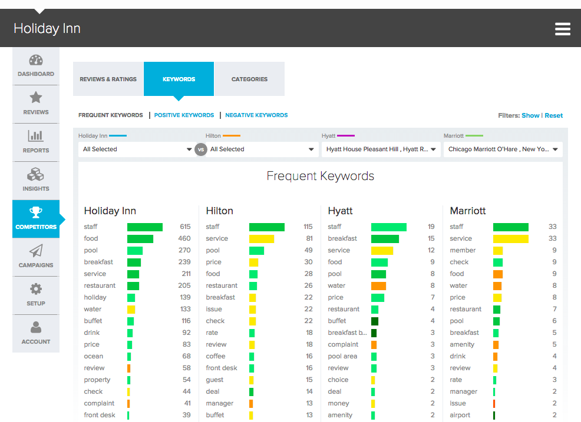Click 'coffee' keyword in Hilton list
581x422 pixels.
pyautogui.click(x=216, y=356)
